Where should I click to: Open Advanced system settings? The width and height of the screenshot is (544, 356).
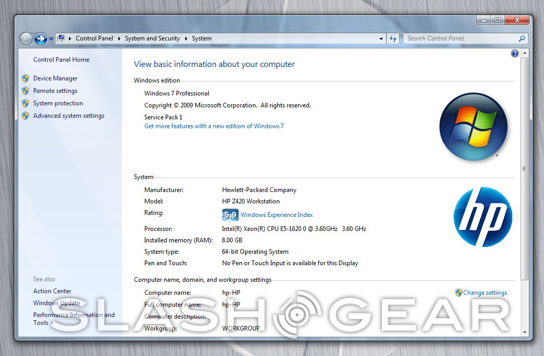[x=69, y=116]
